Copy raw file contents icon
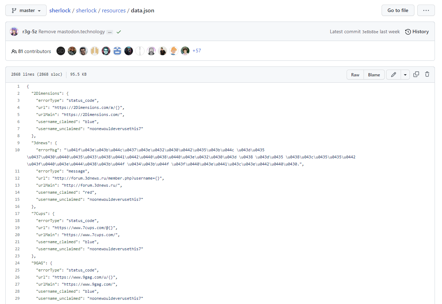The height and width of the screenshot is (304, 442). pos(416,74)
